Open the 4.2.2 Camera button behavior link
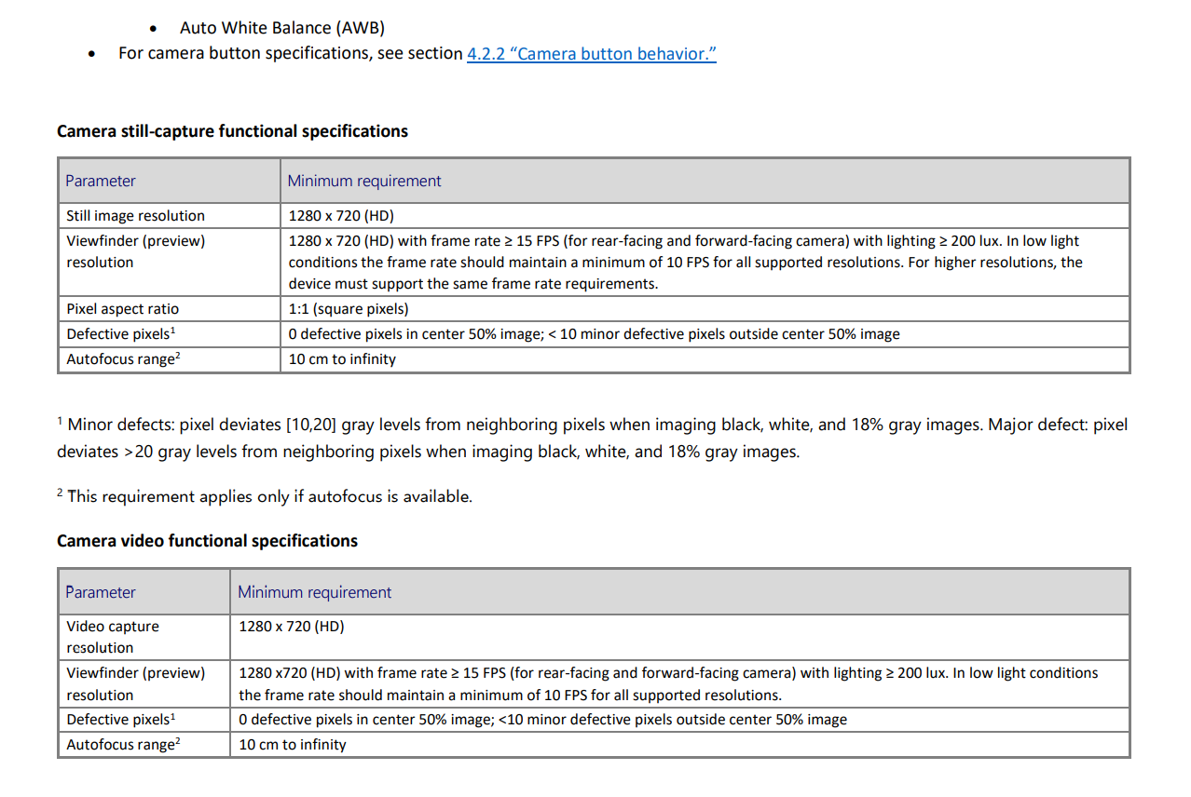Screen dimensions: 1191x797 (591, 53)
